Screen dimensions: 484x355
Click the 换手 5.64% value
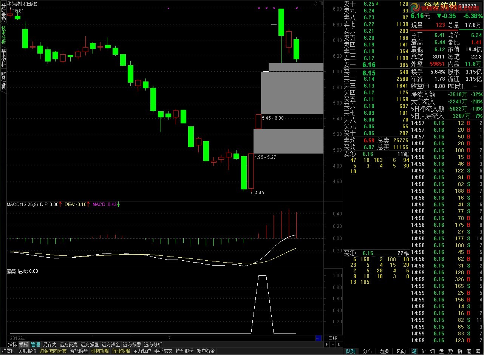click(x=438, y=72)
